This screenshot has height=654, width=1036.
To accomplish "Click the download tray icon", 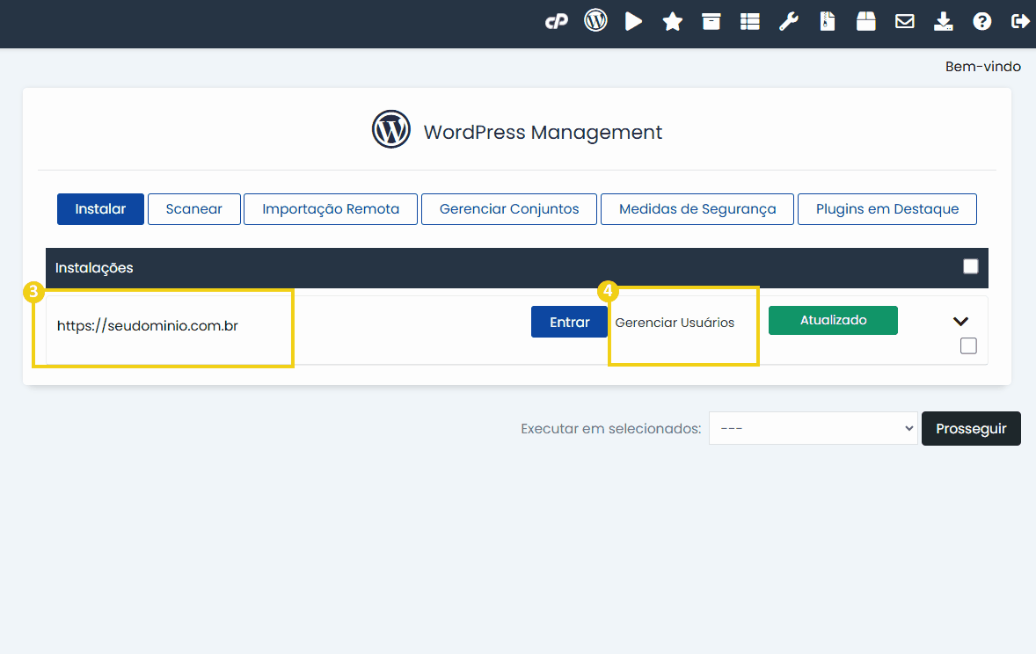I will pos(944,22).
